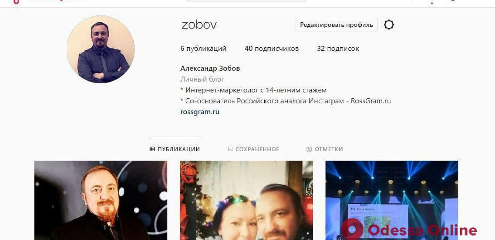This screenshot has height=240, width=495.
Task: View the 40 подписчиков list
Action: click(272, 49)
